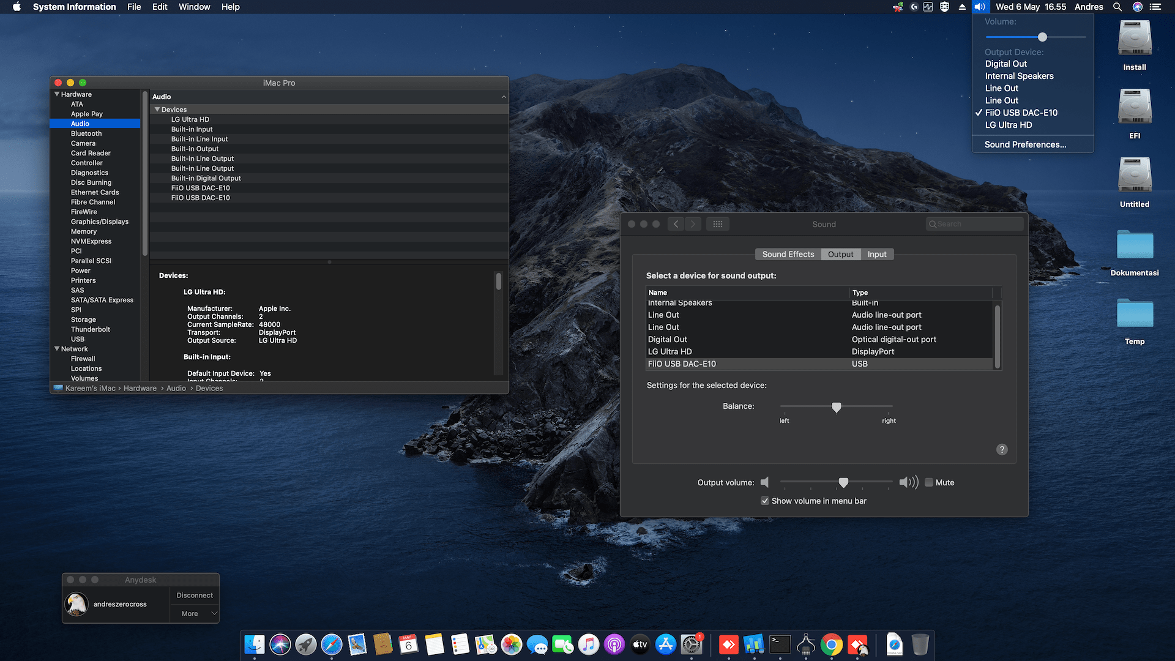
Task: Switch to the Sound Effects tab
Action: pyautogui.click(x=788, y=254)
